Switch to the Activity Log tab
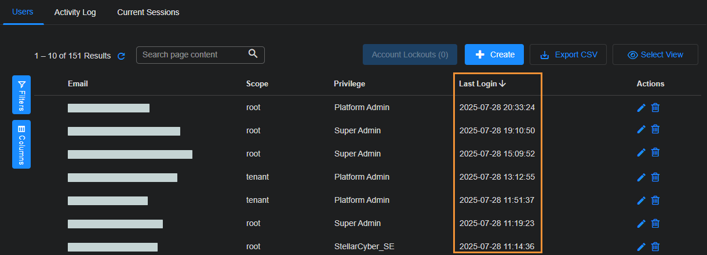The image size is (707, 255). coord(75,12)
